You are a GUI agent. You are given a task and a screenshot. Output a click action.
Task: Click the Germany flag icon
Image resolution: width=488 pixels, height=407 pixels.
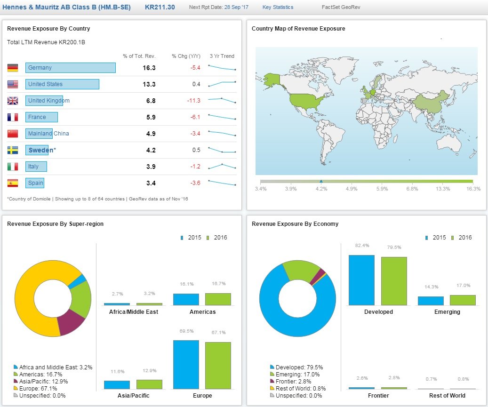[13, 68]
